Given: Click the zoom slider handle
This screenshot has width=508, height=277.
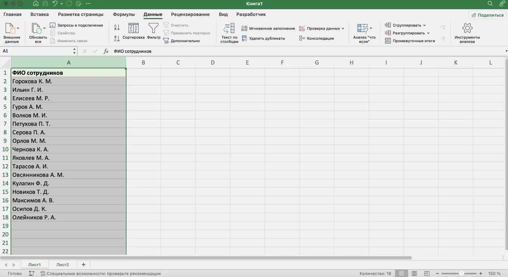Looking at the screenshot, I should [461, 273].
